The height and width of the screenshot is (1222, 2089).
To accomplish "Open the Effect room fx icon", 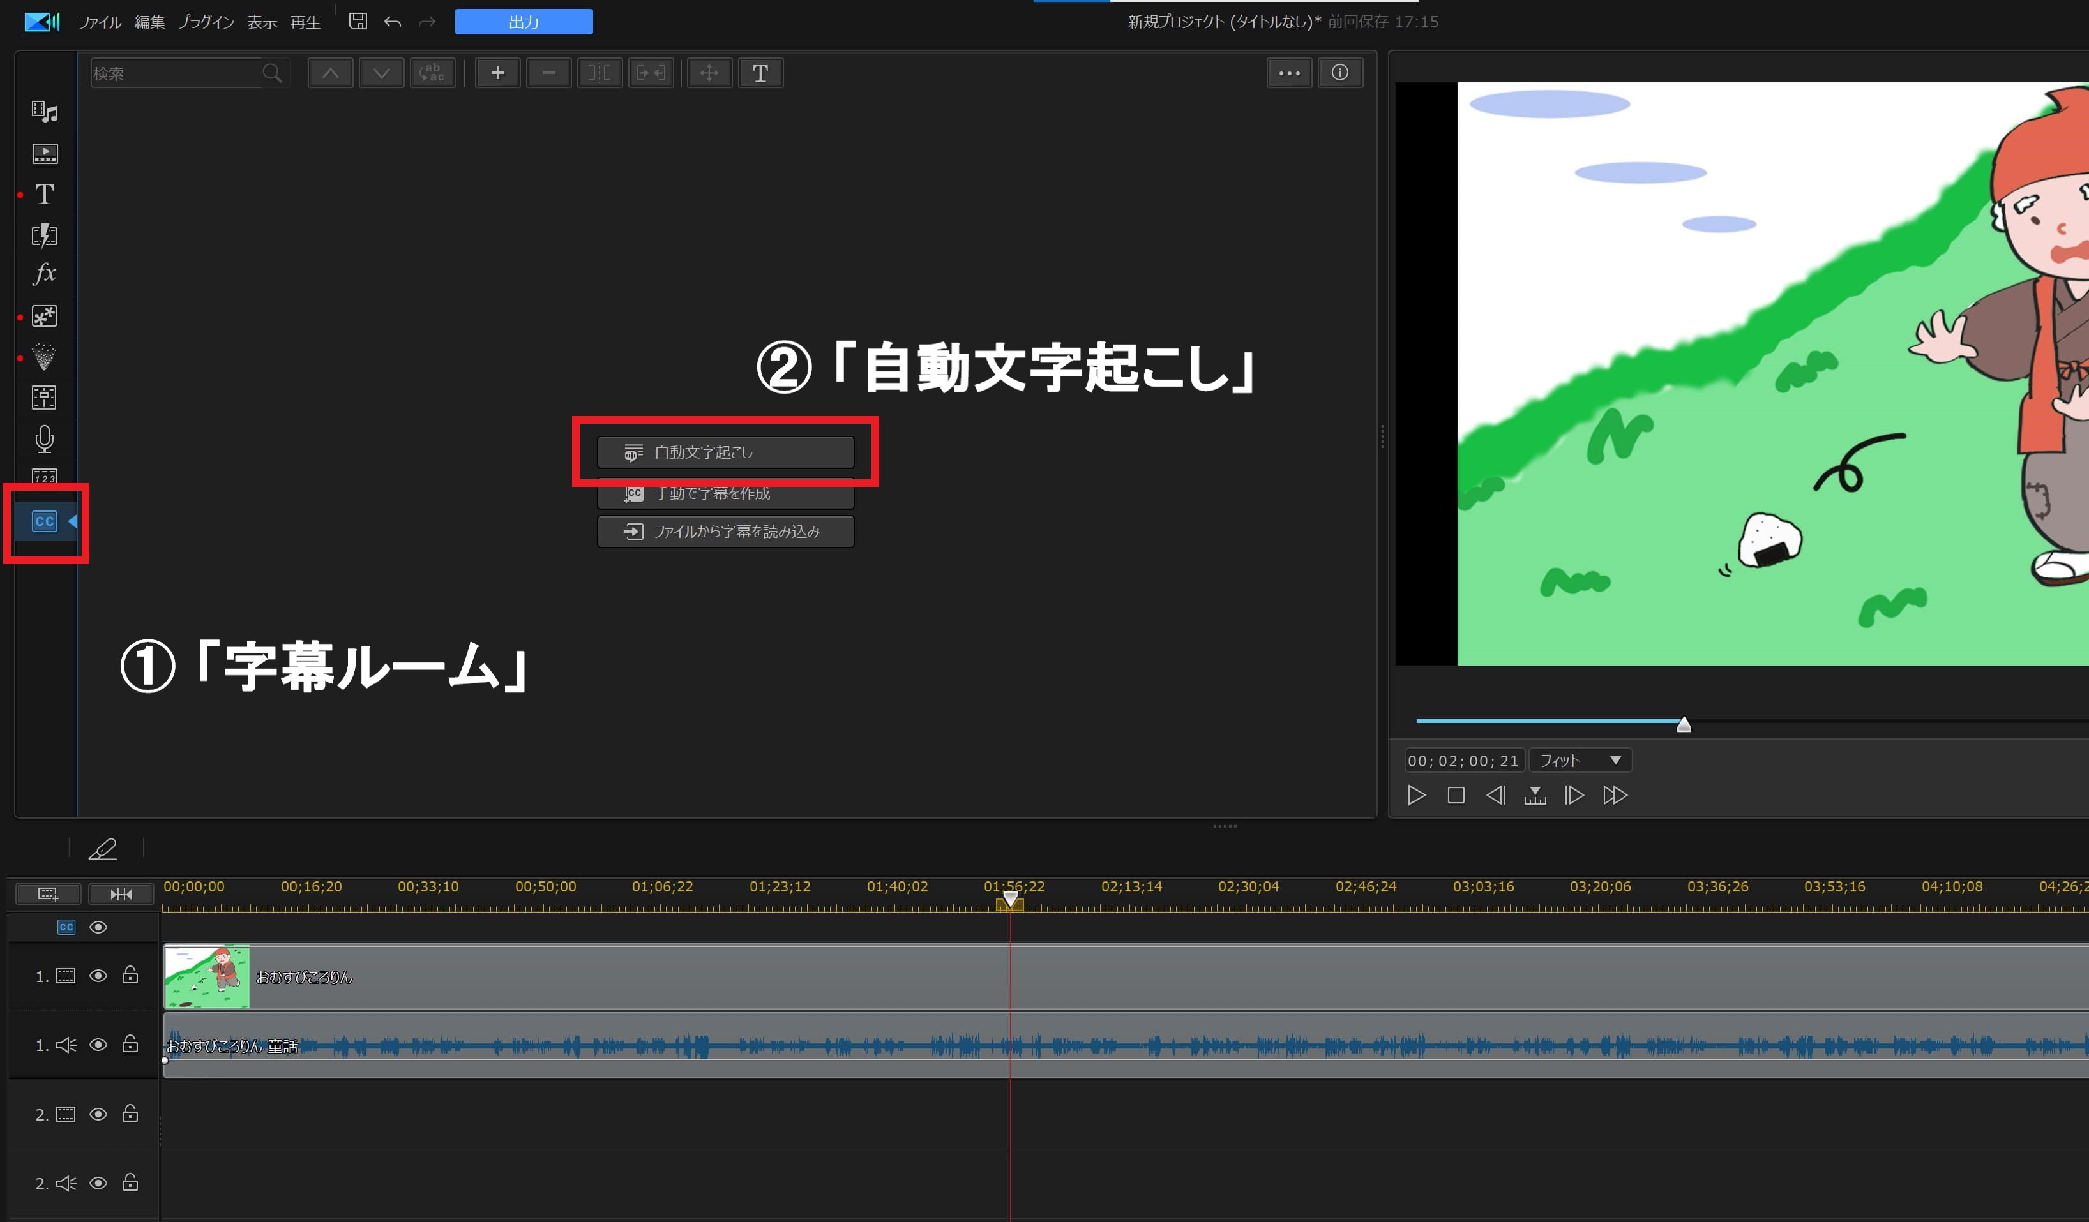I will click(x=45, y=273).
